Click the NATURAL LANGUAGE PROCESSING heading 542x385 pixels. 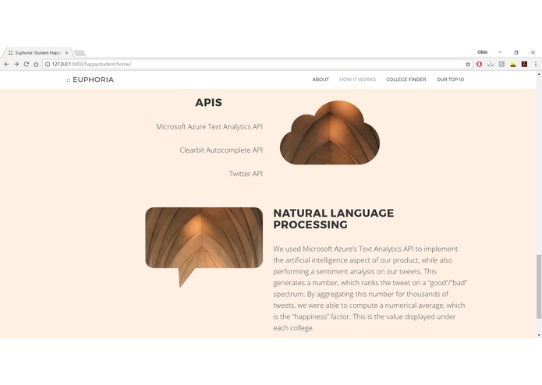click(x=333, y=219)
